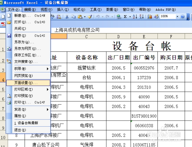
Task: Open the 编辑(E) menu
Action: click(30, 10)
